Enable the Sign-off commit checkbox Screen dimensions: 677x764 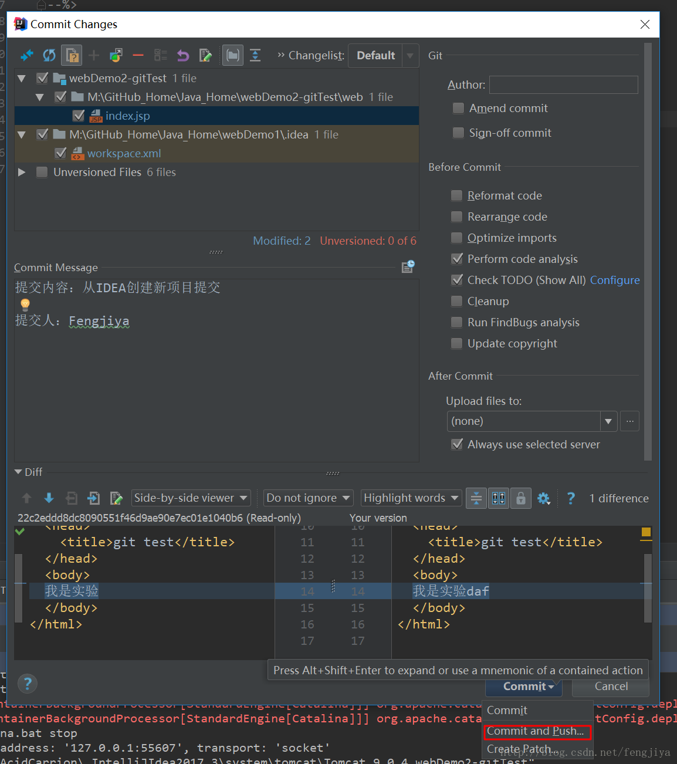(458, 133)
